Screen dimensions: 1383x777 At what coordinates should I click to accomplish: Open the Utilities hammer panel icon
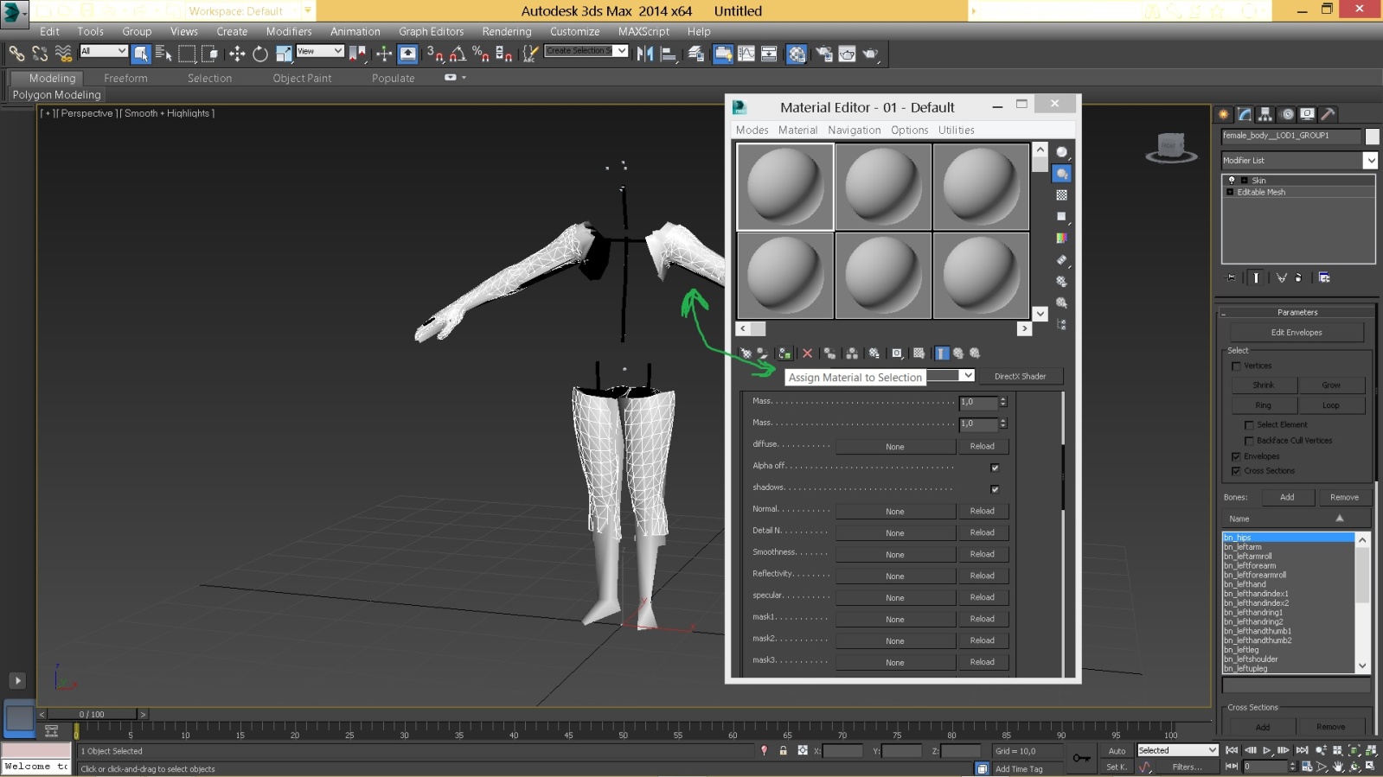[x=1329, y=114]
